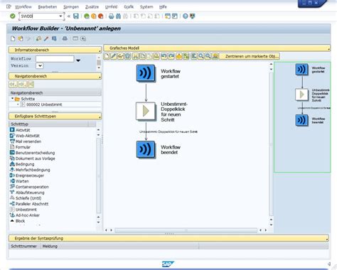Click the undo arrow in the graphic model toolbar
337x270 pixels.
click(164, 56)
